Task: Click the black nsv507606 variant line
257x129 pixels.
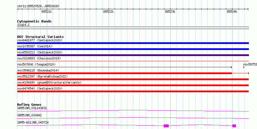Action: (124, 67)
